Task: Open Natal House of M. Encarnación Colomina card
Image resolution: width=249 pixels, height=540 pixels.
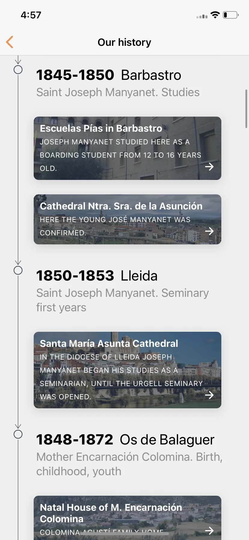Action: [128, 518]
